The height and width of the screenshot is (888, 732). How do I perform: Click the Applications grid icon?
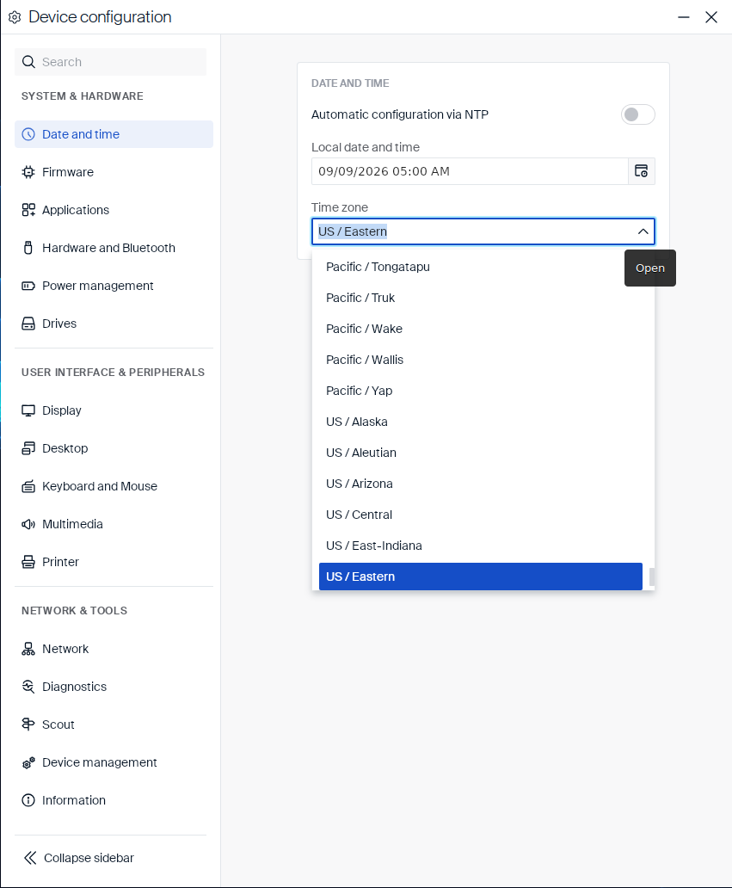click(28, 210)
